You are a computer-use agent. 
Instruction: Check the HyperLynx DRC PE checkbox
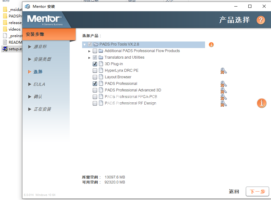[95, 71]
